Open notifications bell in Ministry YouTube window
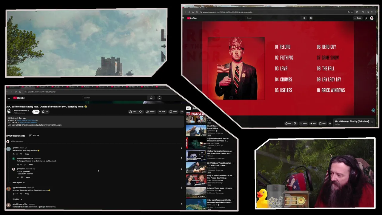This screenshot has height=215, width=382. [366, 18]
